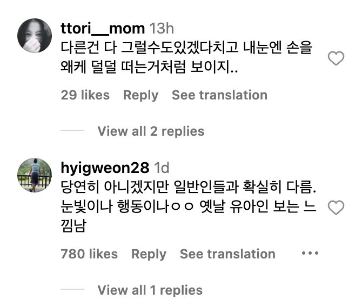Like the comment by hyigweon28
362x306 pixels.
point(336,208)
